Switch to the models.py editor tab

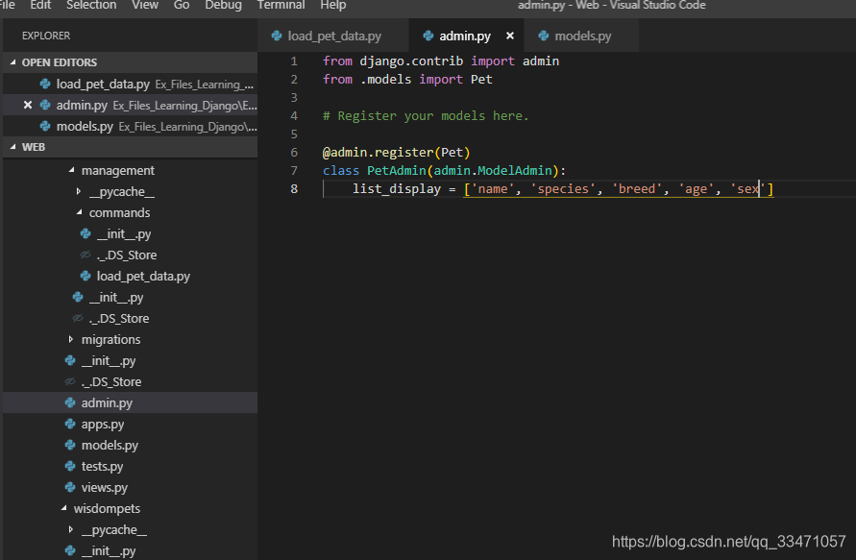pos(582,37)
